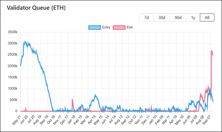Click the Exit spike peak near 2500k
Screen dimensions: 222x132
coord(212,51)
